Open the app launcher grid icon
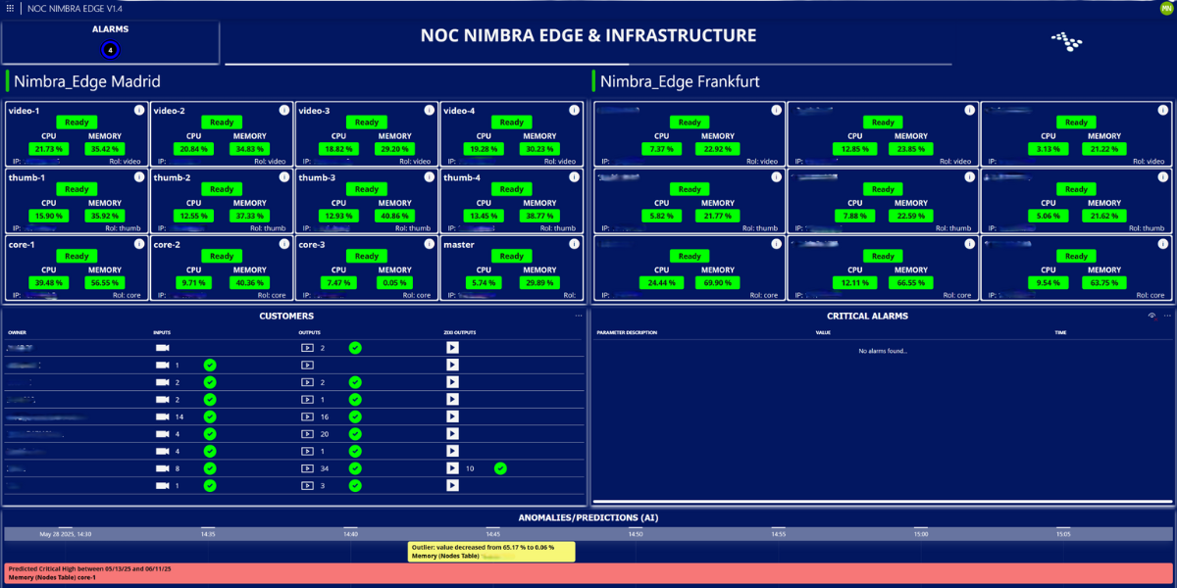Viewport: 1177px width, 588px height. (10, 9)
